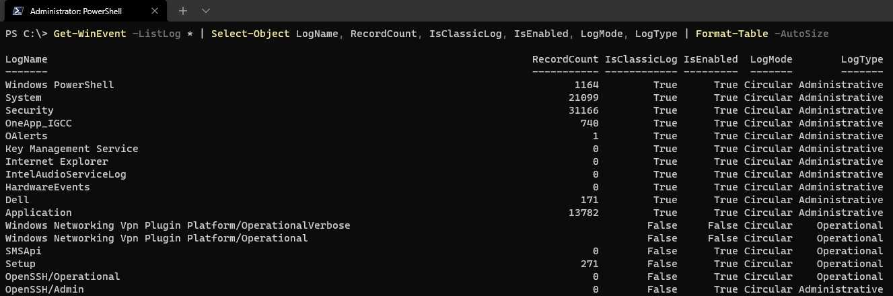Click IsClassicLog False in SMSApi row

click(x=662, y=251)
